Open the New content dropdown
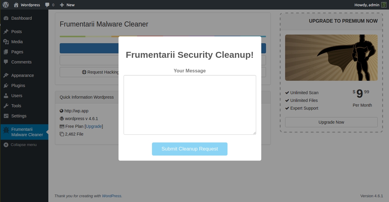389x202 pixels. coord(67,5)
